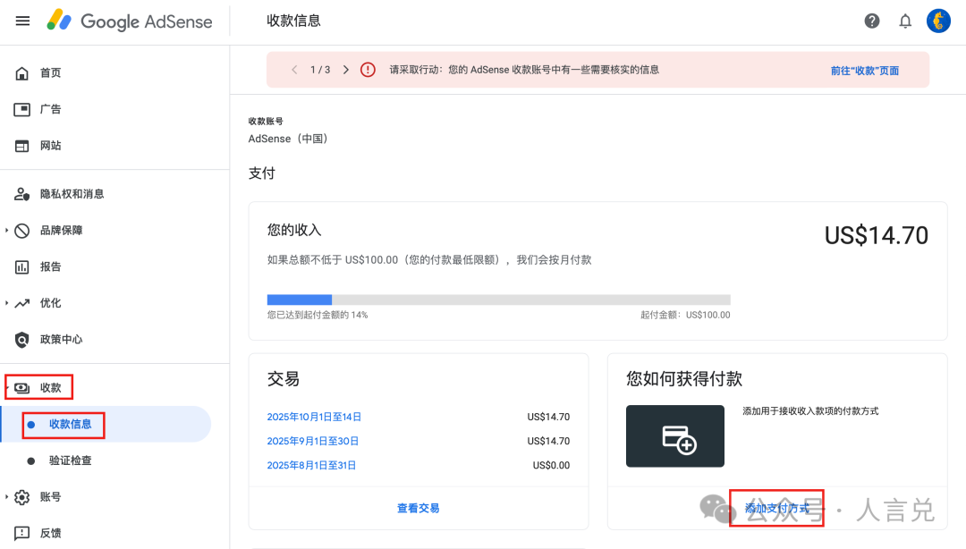Open 首页 in the sidebar

pyautogui.click(x=50, y=73)
